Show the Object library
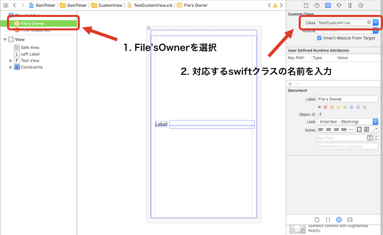383x235 pixels. tap(339, 220)
